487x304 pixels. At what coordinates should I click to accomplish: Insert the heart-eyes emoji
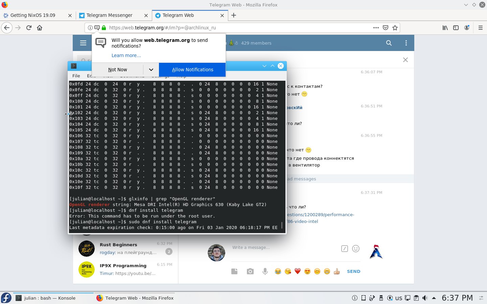pyautogui.click(x=307, y=271)
